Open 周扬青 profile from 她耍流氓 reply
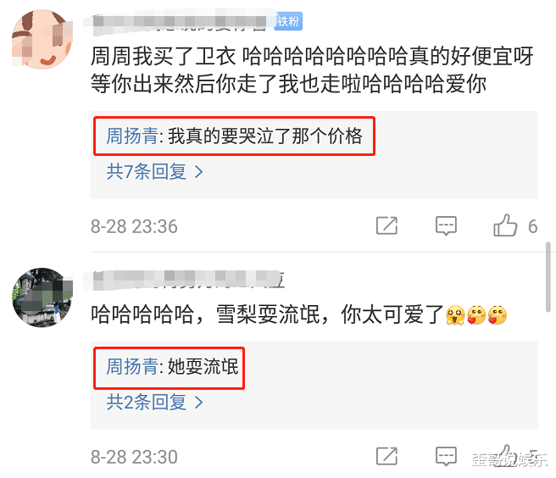This screenshot has height=478, width=556. [132, 367]
